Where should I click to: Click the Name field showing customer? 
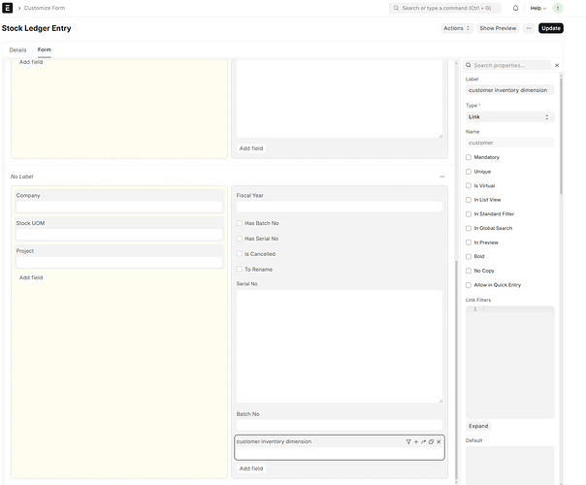pos(509,143)
